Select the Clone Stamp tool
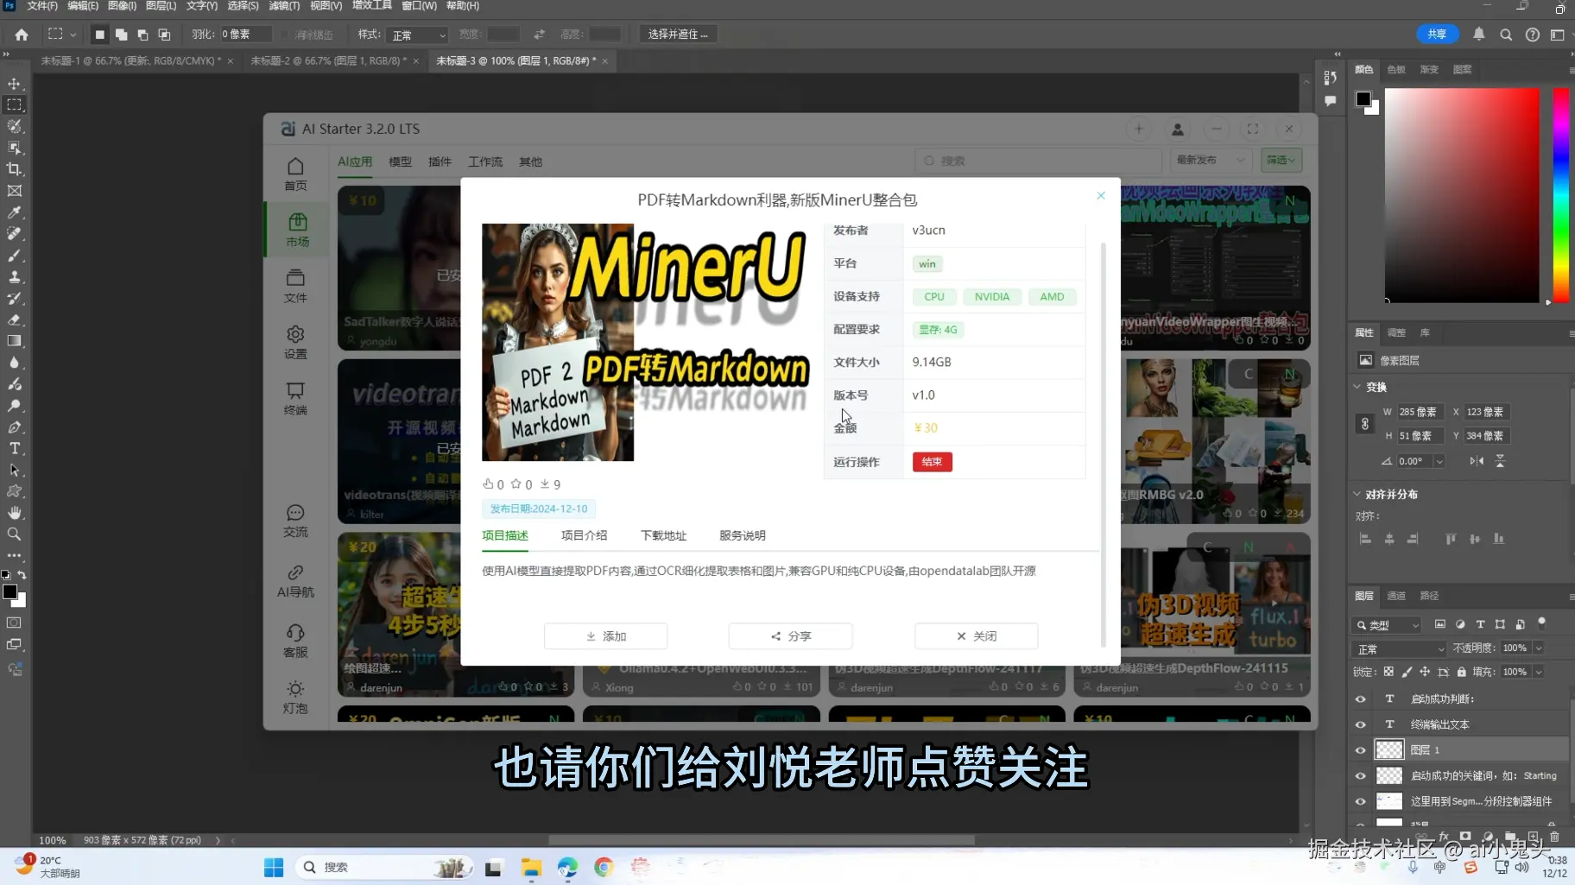Screen dimensions: 1575x885 [x=15, y=277]
